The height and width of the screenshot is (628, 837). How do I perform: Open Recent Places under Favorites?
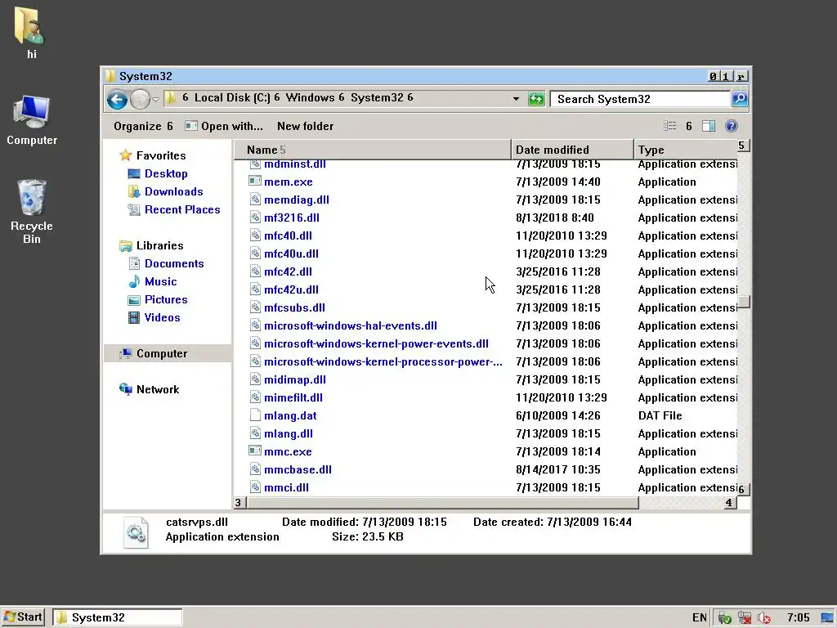[x=174, y=209]
